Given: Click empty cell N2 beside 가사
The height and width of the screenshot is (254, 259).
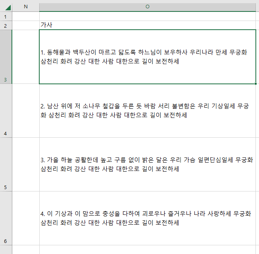Looking at the screenshot, I should (x=26, y=25).
